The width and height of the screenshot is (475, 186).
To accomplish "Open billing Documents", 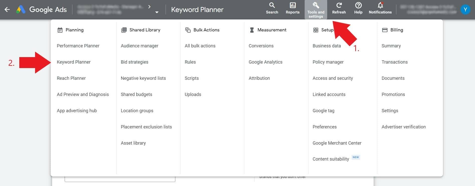I will (x=393, y=78).
